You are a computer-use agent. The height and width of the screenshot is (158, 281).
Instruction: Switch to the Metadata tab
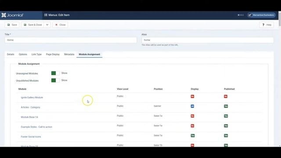(69, 54)
